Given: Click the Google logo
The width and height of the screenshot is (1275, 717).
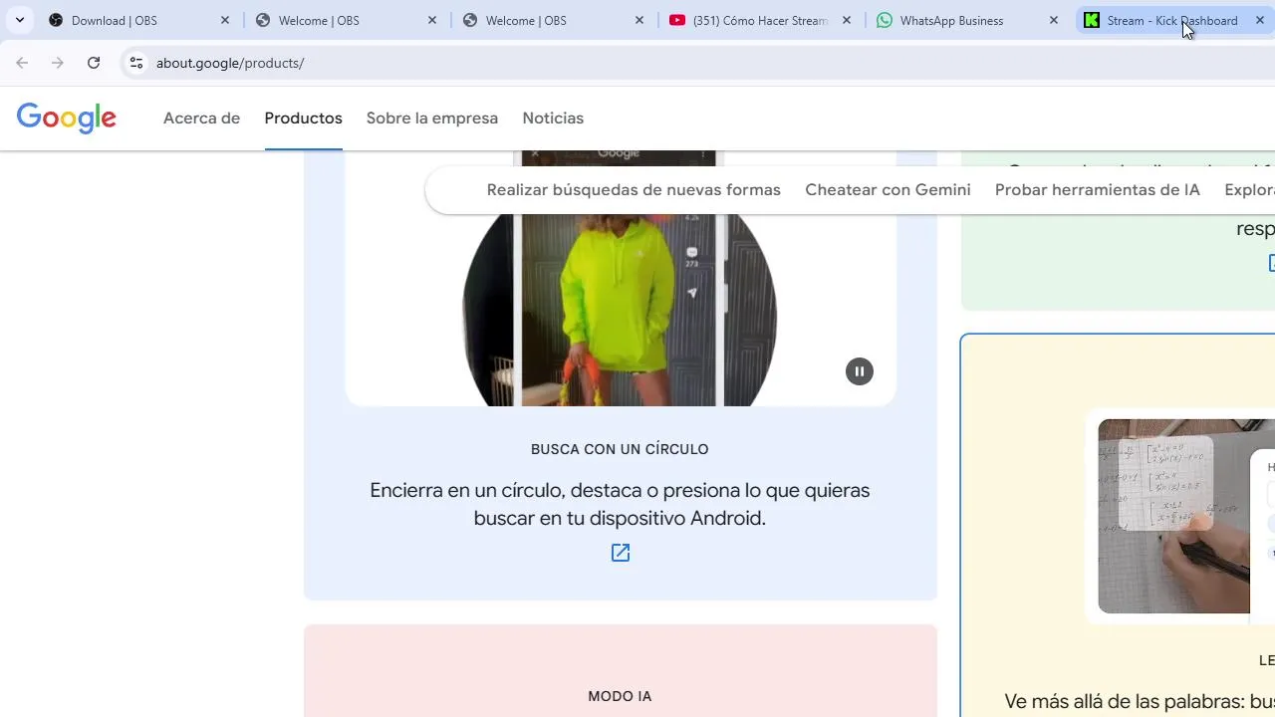Looking at the screenshot, I should click(x=67, y=119).
